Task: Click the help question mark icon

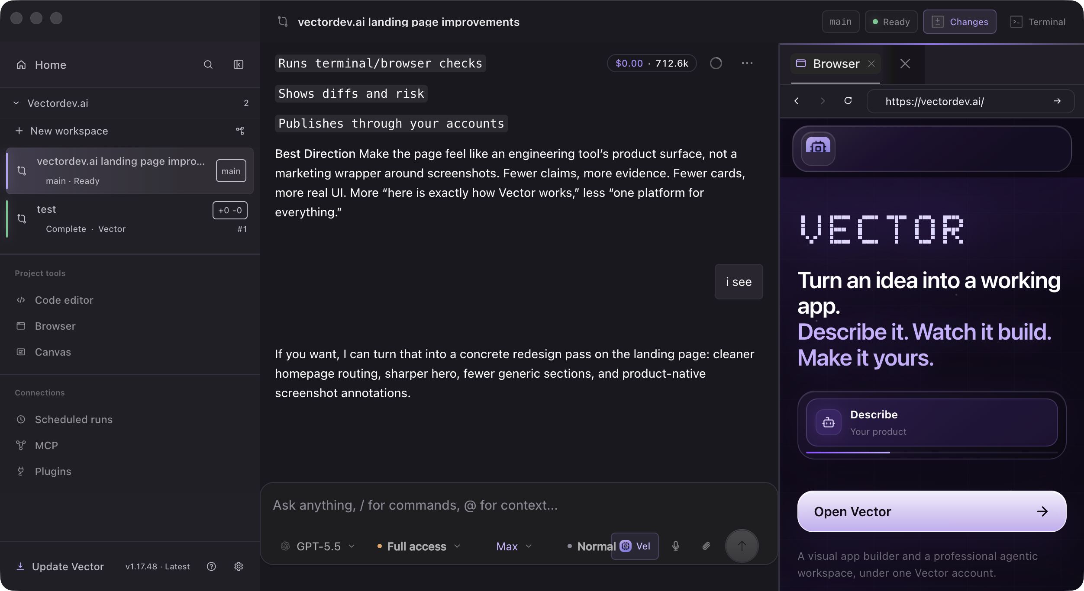Action: point(211,566)
